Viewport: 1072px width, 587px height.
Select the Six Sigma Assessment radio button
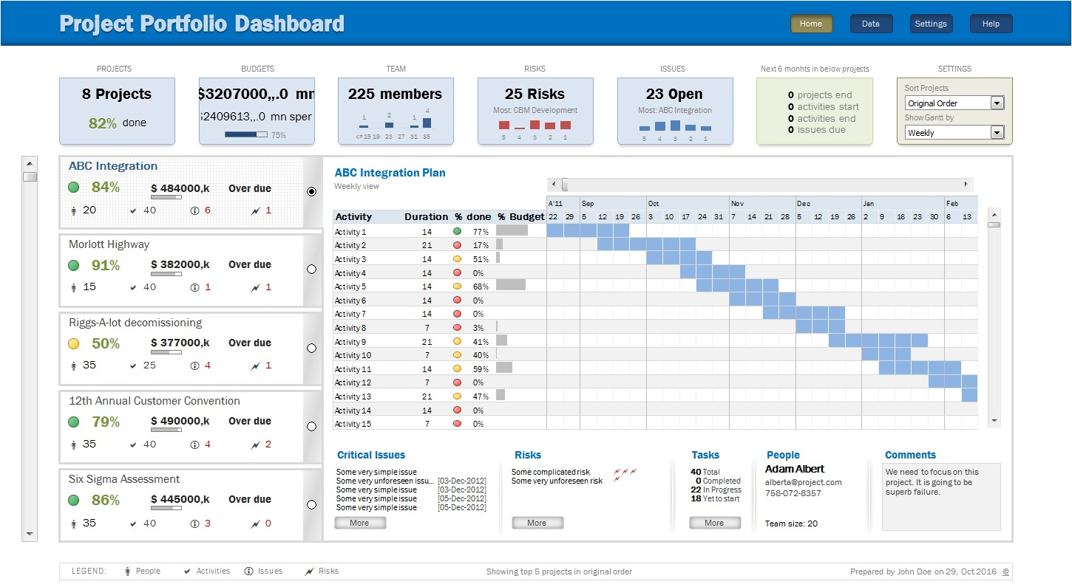pos(312,504)
